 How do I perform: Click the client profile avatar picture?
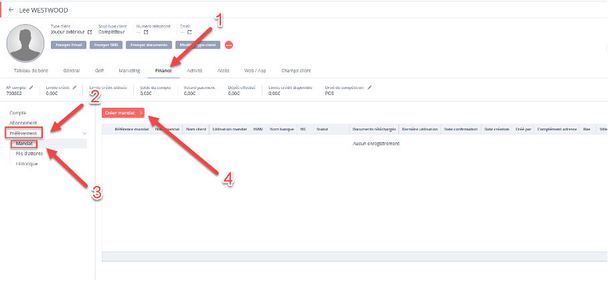coord(25,43)
